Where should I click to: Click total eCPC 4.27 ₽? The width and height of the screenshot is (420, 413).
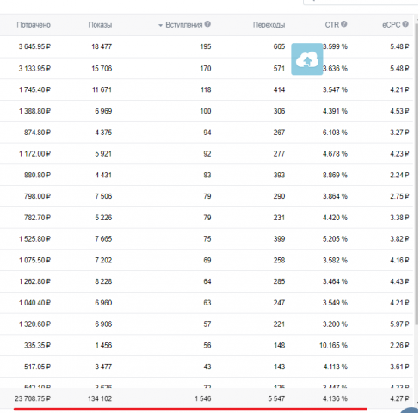click(399, 398)
